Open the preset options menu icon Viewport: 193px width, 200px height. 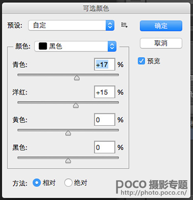[x=124, y=25]
